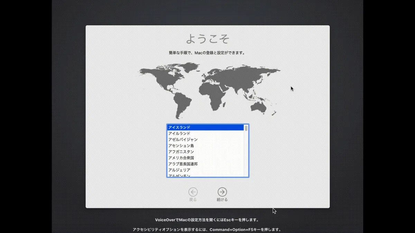The image size is (415, 233).
Task: Click the continue arrow icon (続ける)
Action: 222,192
